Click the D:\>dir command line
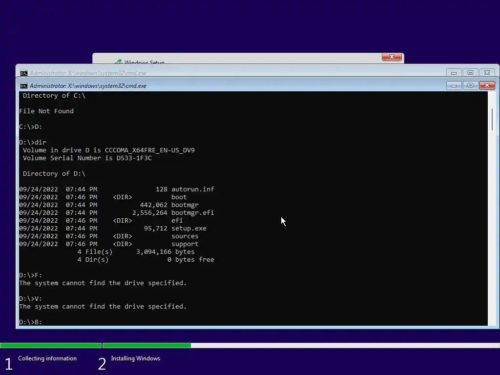Viewport: 500px width, 375px height. (x=33, y=142)
